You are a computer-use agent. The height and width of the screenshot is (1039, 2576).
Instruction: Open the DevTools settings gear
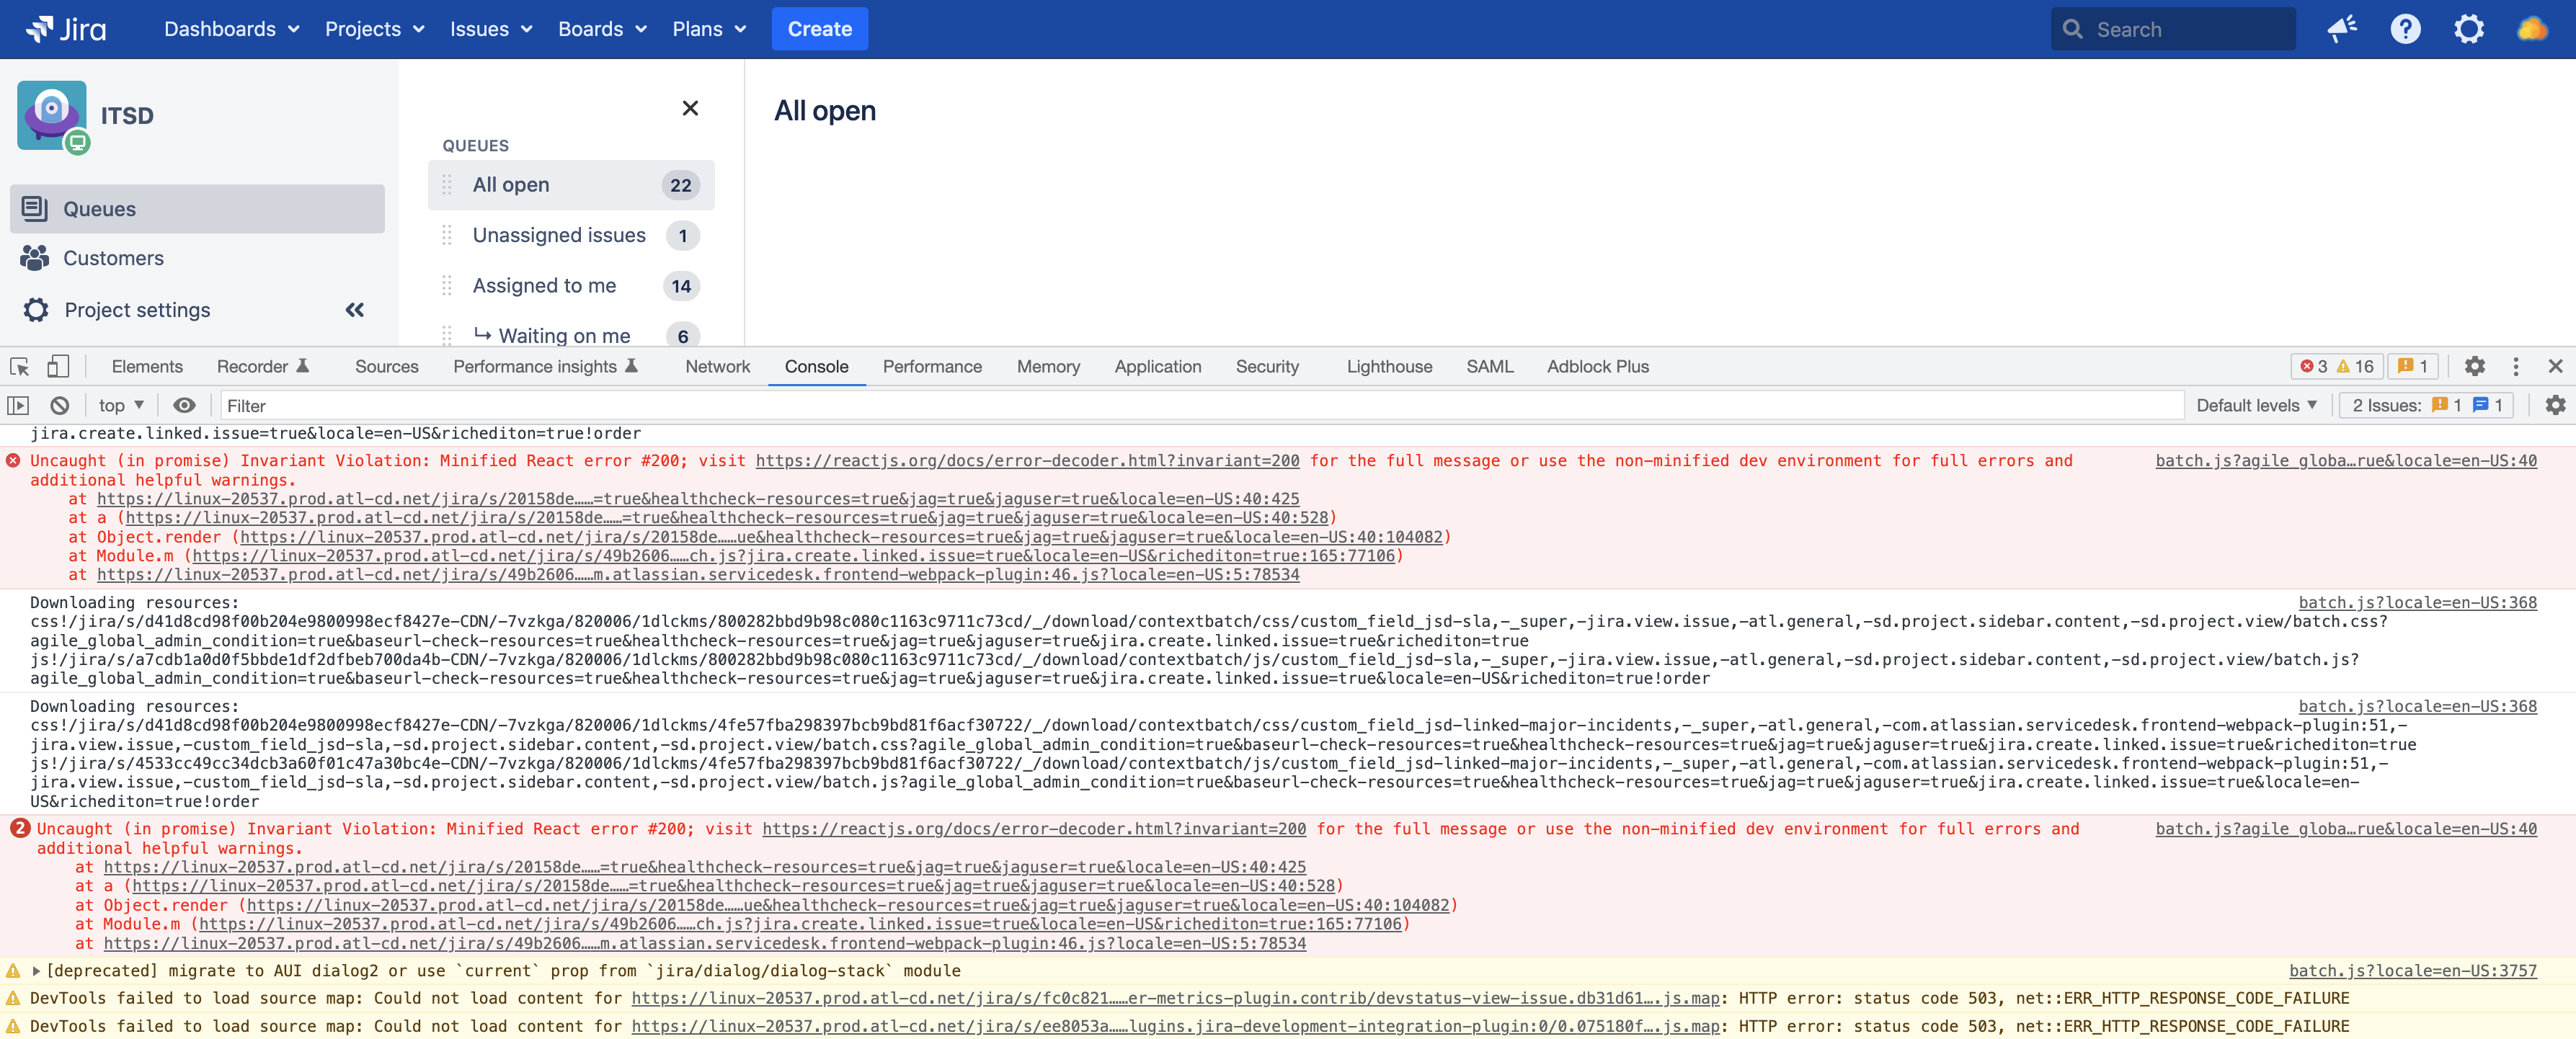pyautogui.click(x=2474, y=367)
